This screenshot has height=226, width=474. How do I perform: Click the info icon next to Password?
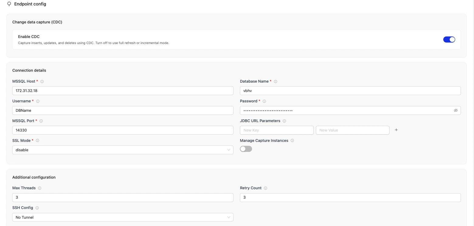click(264, 101)
